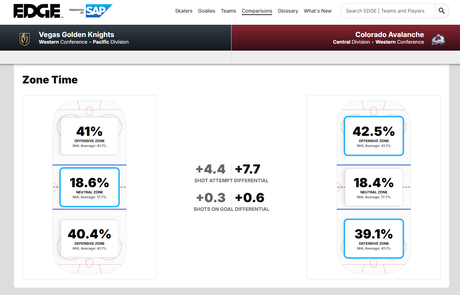
Task: Click the search magnifying glass icon
Action: (441, 11)
